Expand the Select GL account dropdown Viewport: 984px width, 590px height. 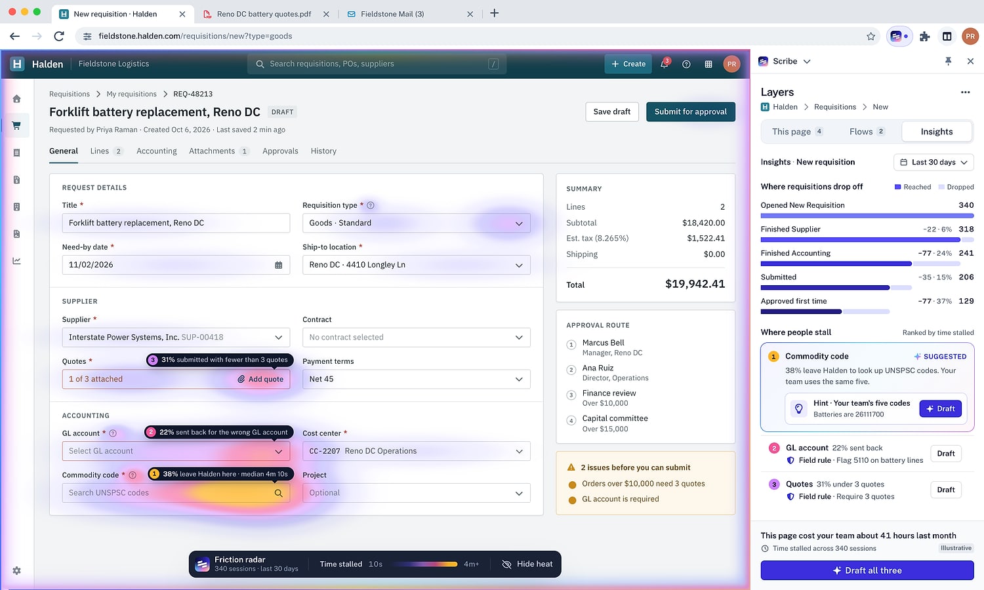pyautogui.click(x=176, y=451)
